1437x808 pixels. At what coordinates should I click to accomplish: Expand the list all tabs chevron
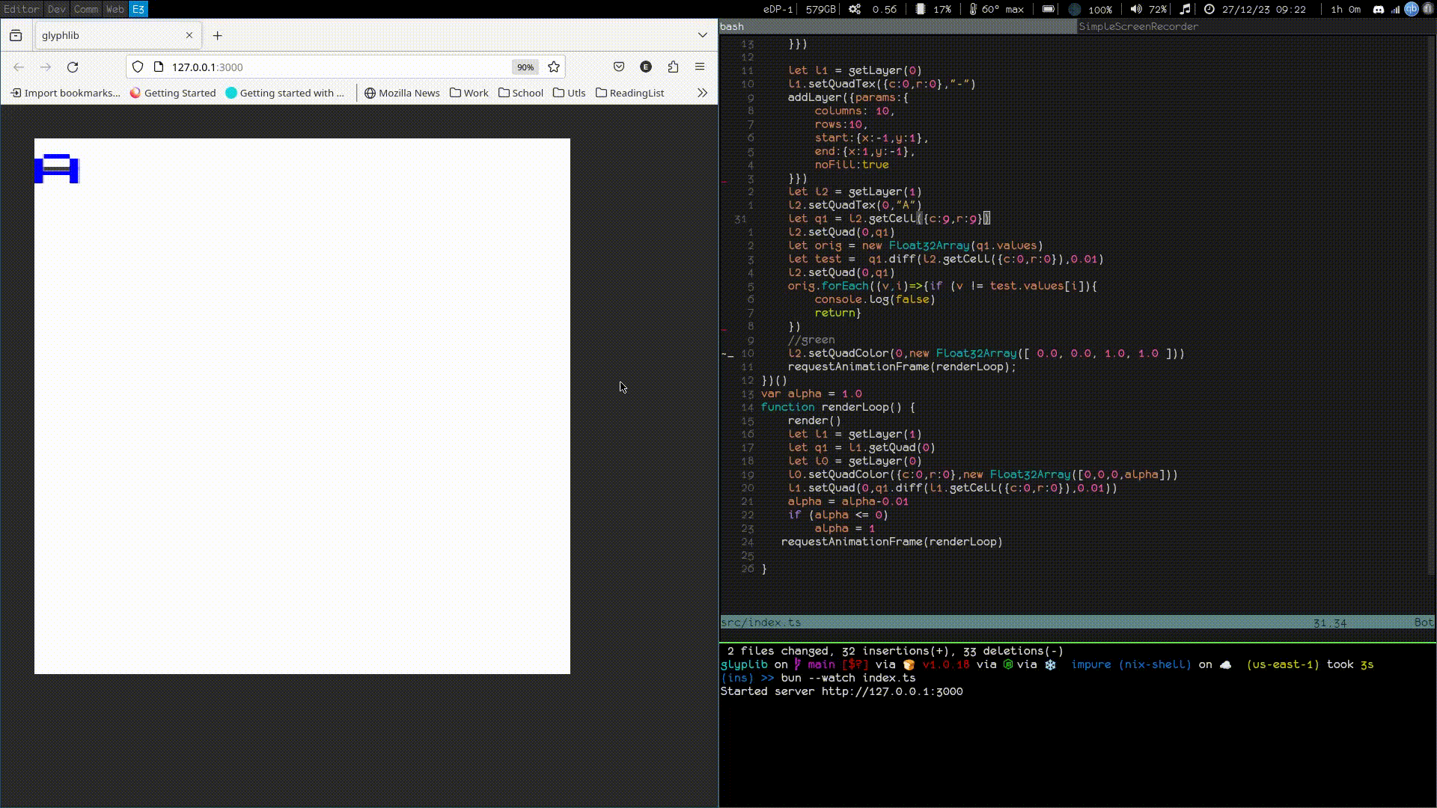click(x=702, y=35)
